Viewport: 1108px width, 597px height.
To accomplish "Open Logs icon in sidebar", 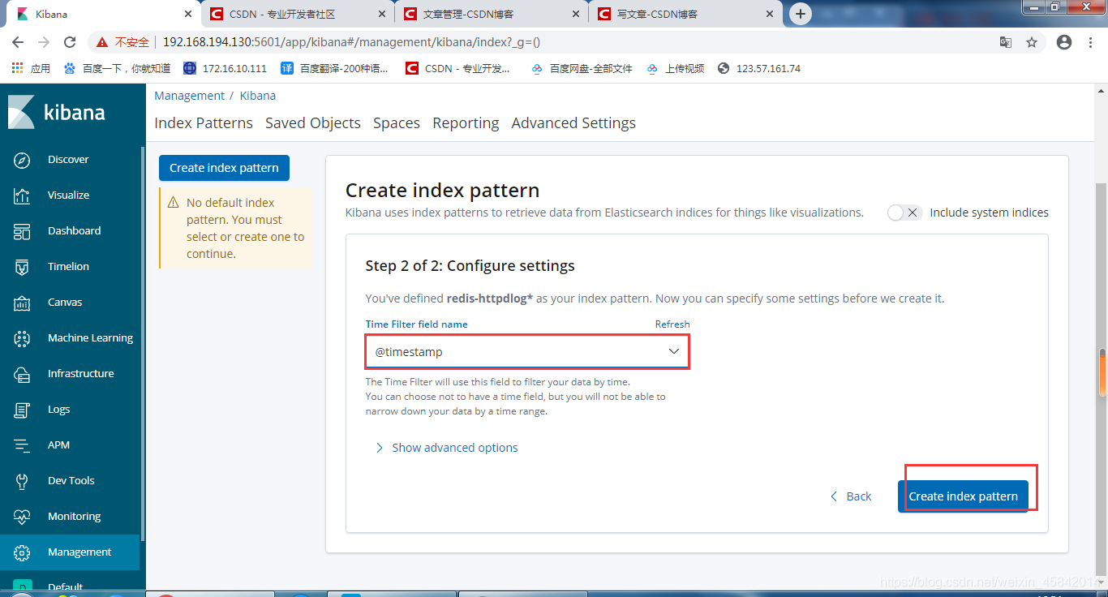I will (22, 410).
